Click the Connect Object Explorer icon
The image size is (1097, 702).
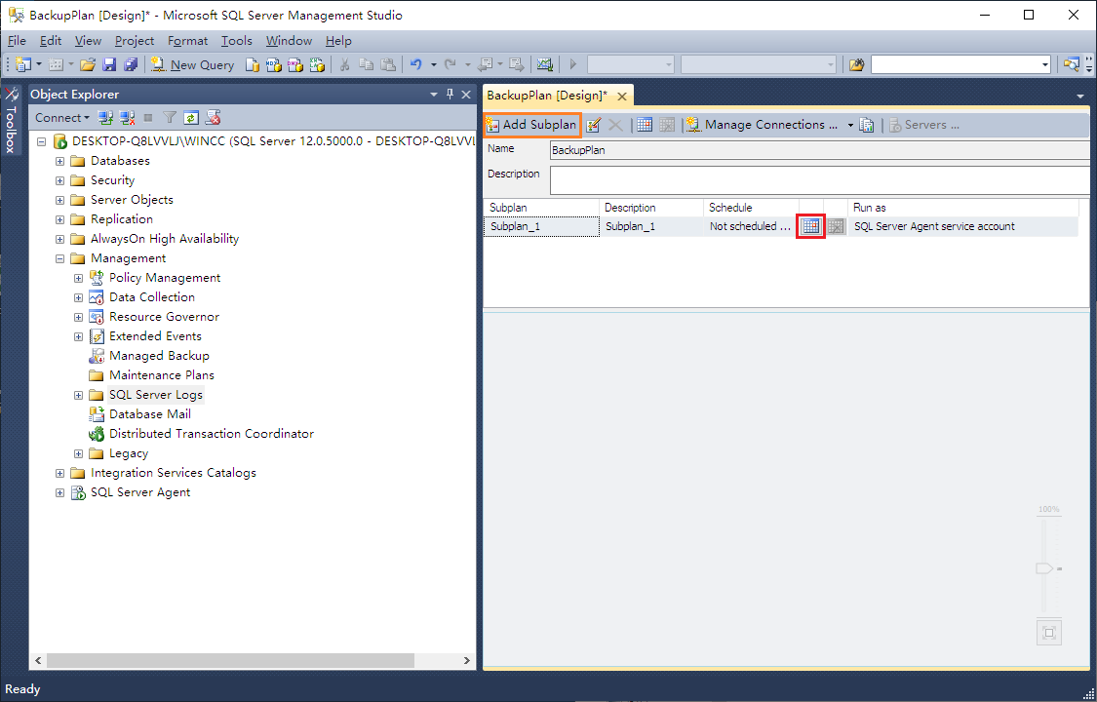coord(105,117)
